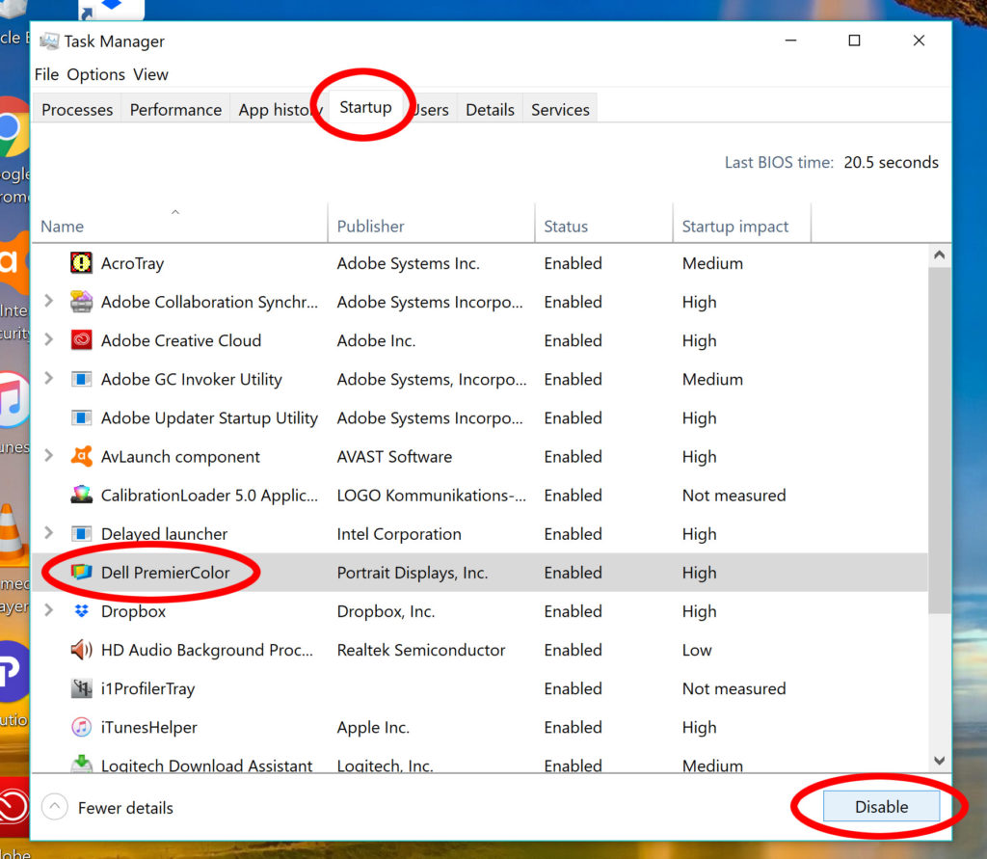The image size is (987, 859).
Task: Sort by Startup impact column header
Action: 735,227
